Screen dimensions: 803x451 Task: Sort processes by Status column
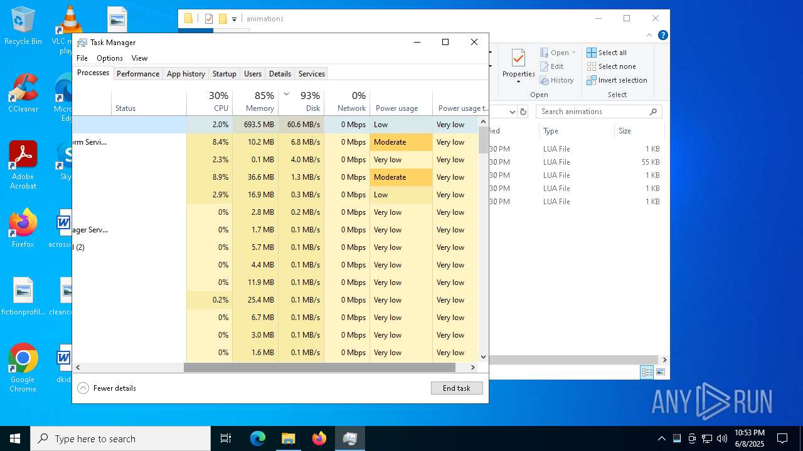149,102
